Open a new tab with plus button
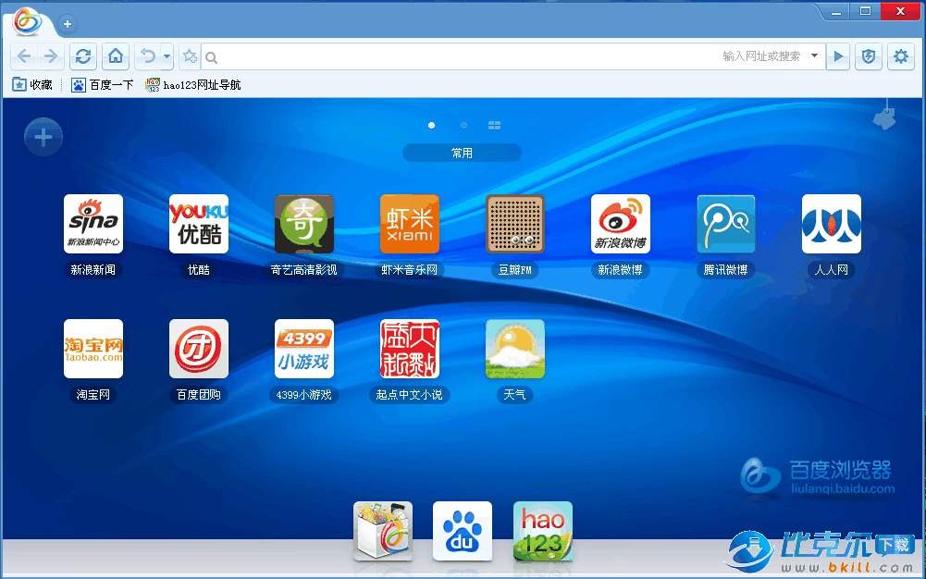The image size is (926, 579). pyautogui.click(x=68, y=24)
